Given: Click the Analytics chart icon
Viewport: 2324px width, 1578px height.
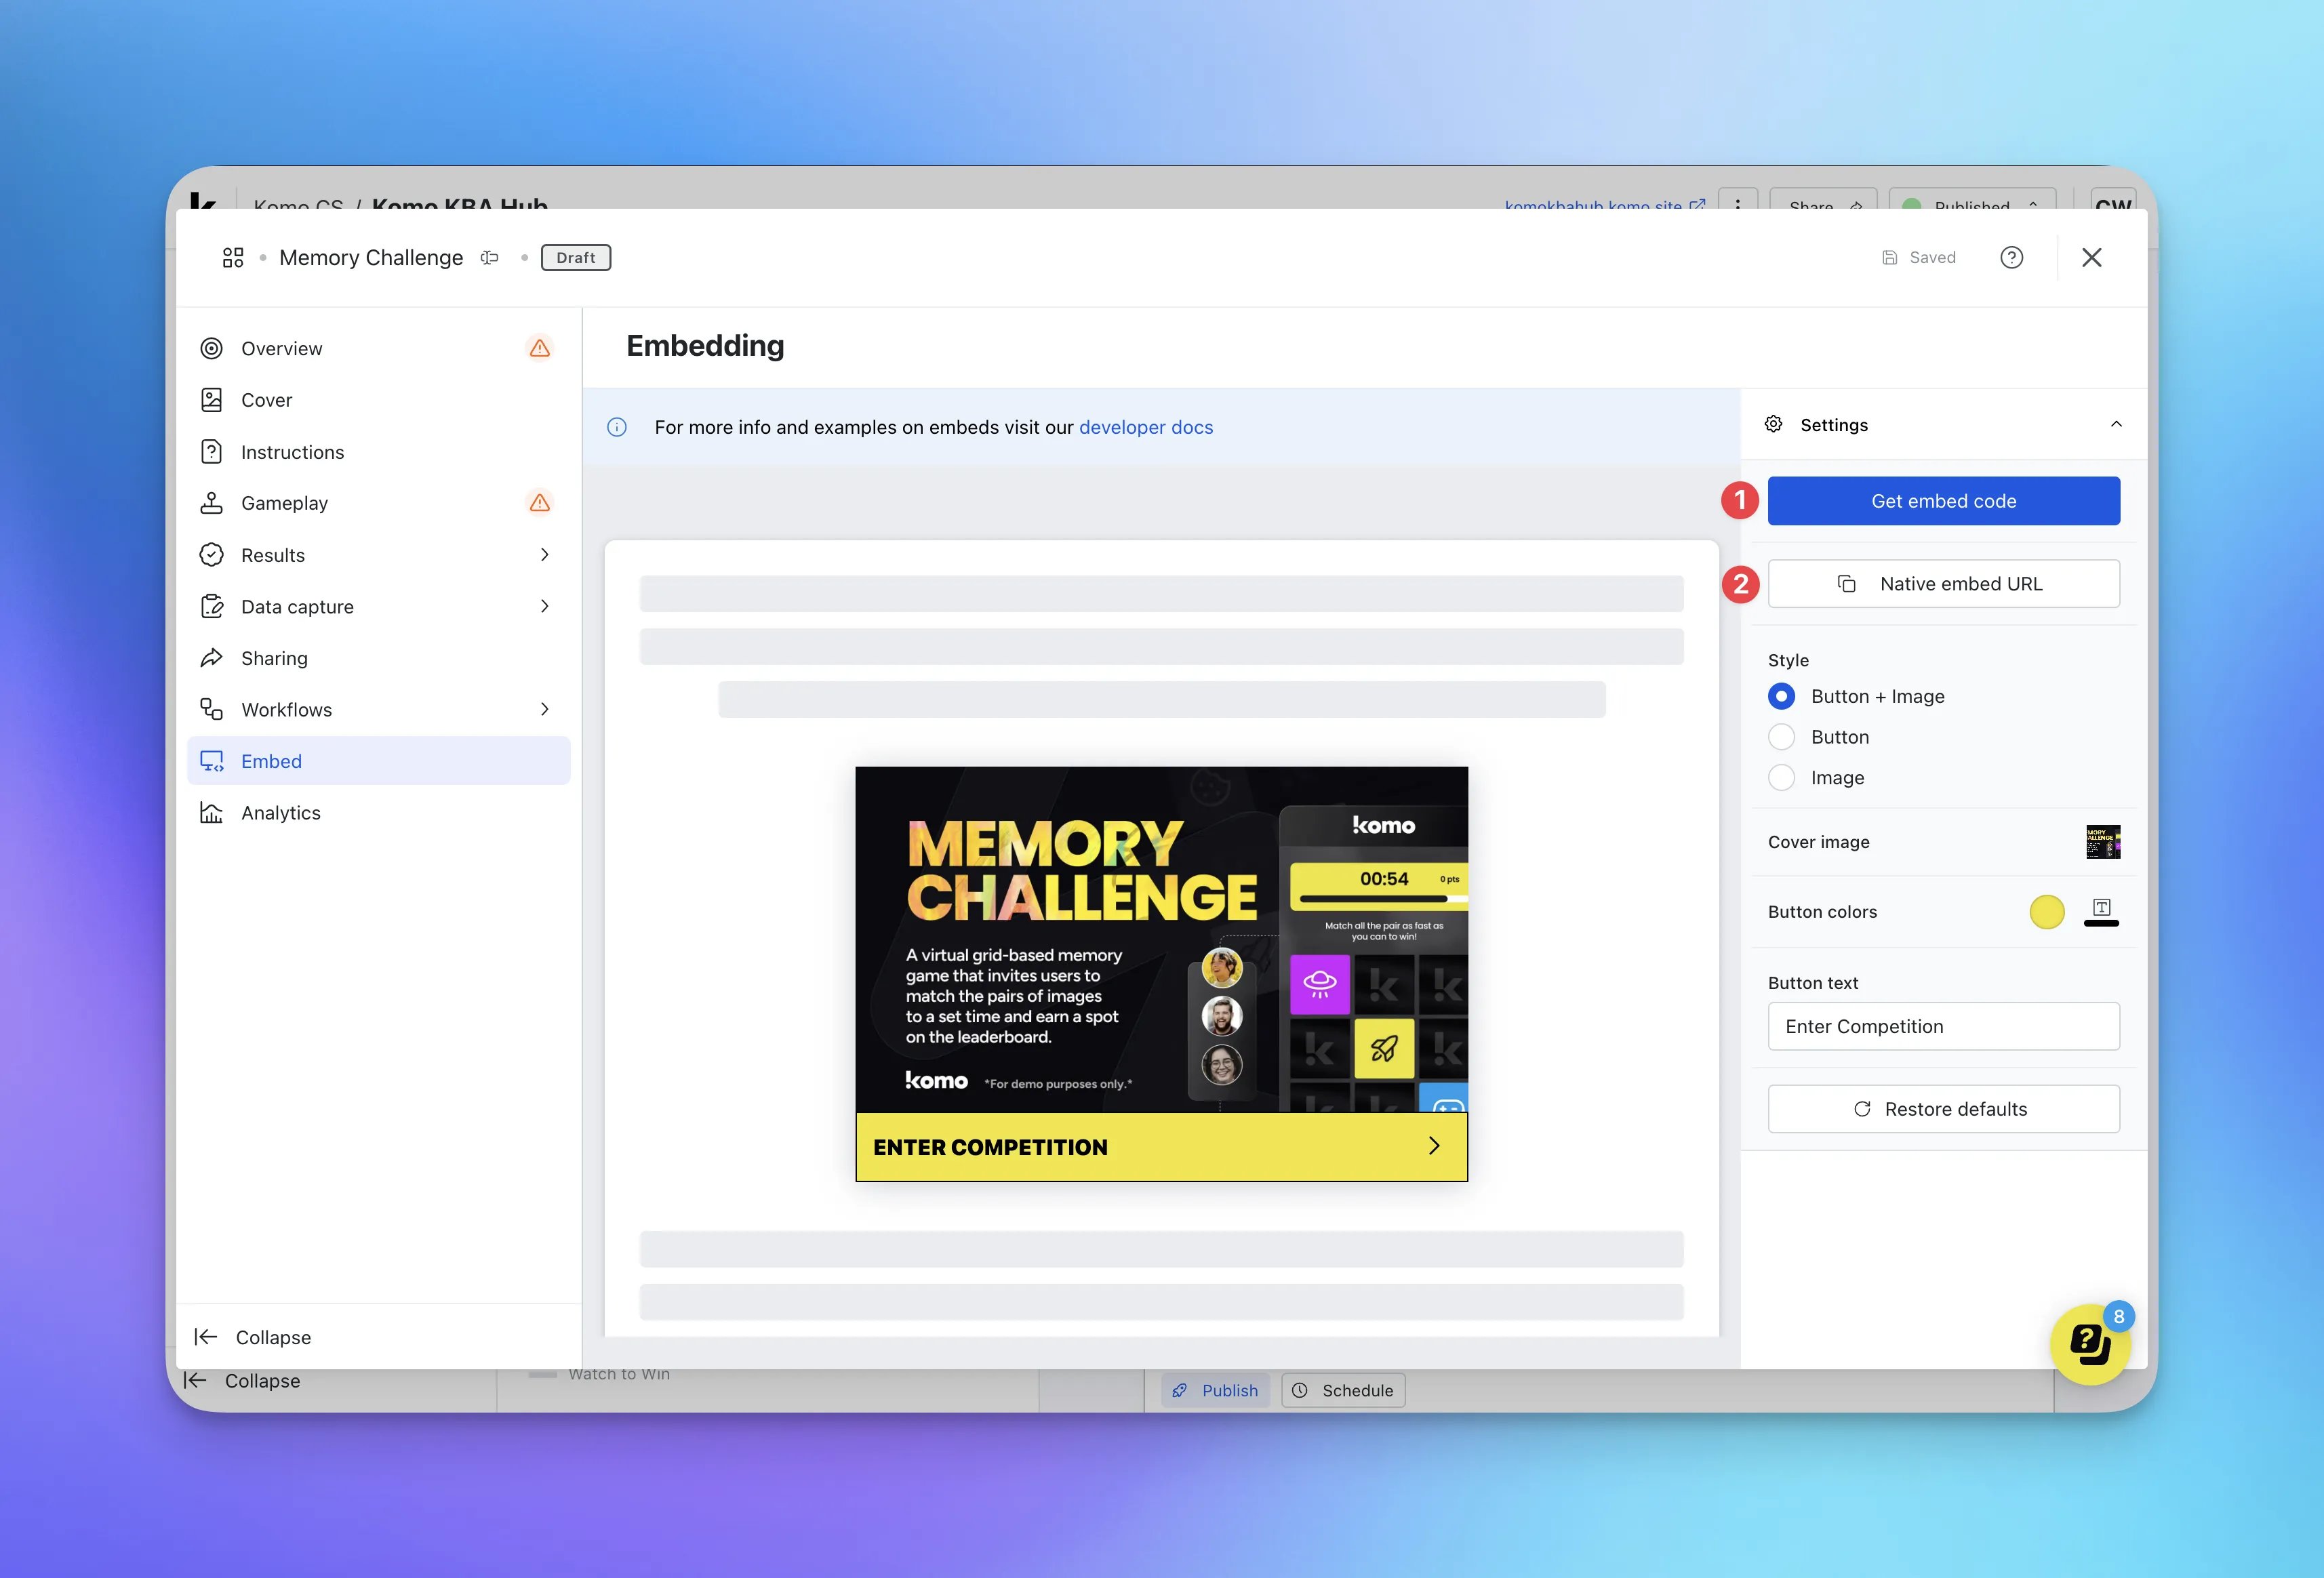Looking at the screenshot, I should [211, 813].
